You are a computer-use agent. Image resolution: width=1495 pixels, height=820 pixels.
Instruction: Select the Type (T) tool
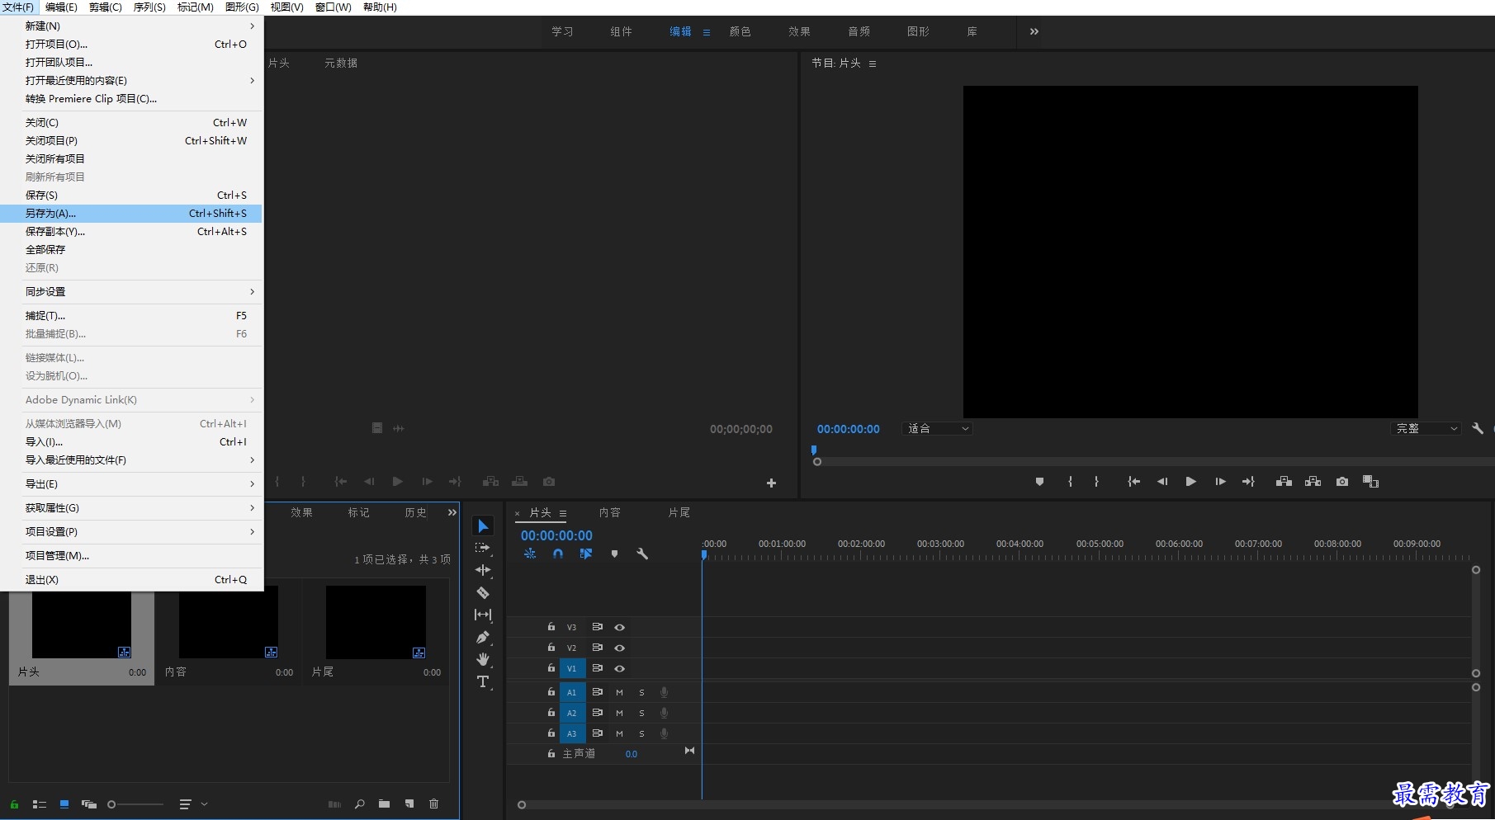click(483, 681)
